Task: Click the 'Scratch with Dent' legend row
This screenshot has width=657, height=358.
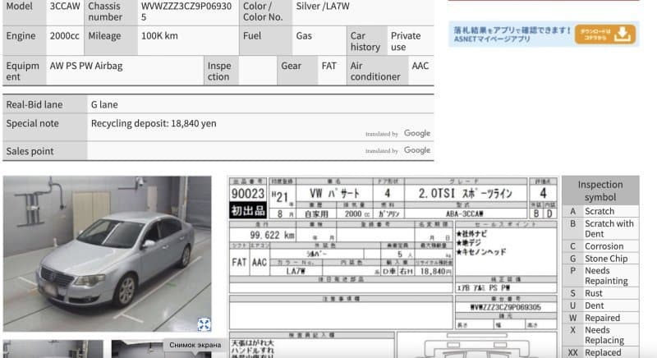Action: click(601, 228)
